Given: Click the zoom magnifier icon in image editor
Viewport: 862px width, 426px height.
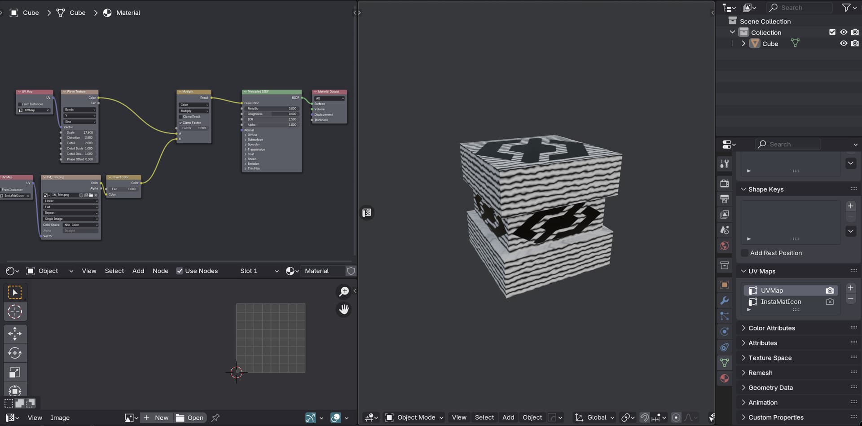Looking at the screenshot, I should (344, 292).
